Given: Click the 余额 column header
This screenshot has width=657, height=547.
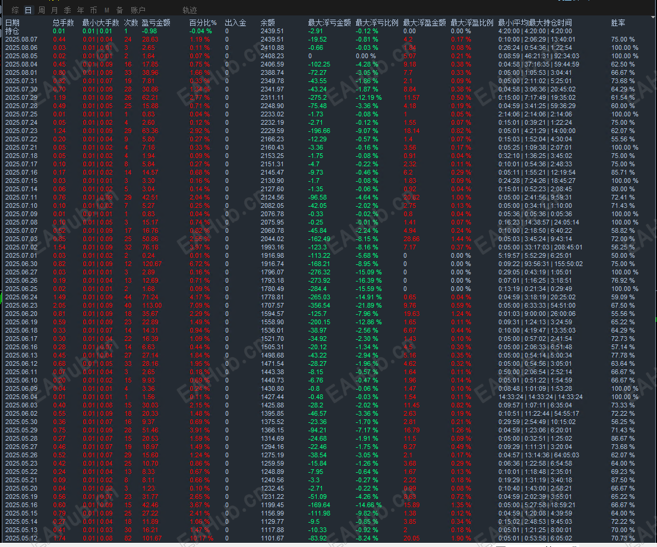Looking at the screenshot, I should pos(268,23).
